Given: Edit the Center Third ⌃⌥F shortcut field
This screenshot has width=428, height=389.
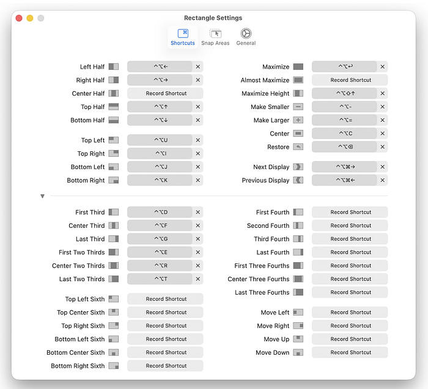Looking at the screenshot, I should [160, 225].
